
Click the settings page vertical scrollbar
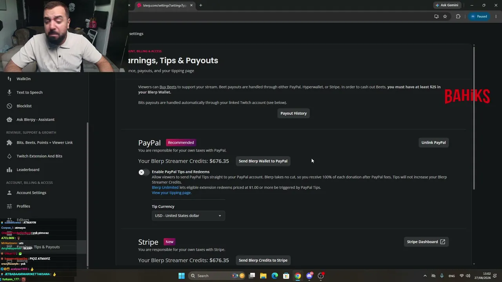pyautogui.click(x=474, y=117)
